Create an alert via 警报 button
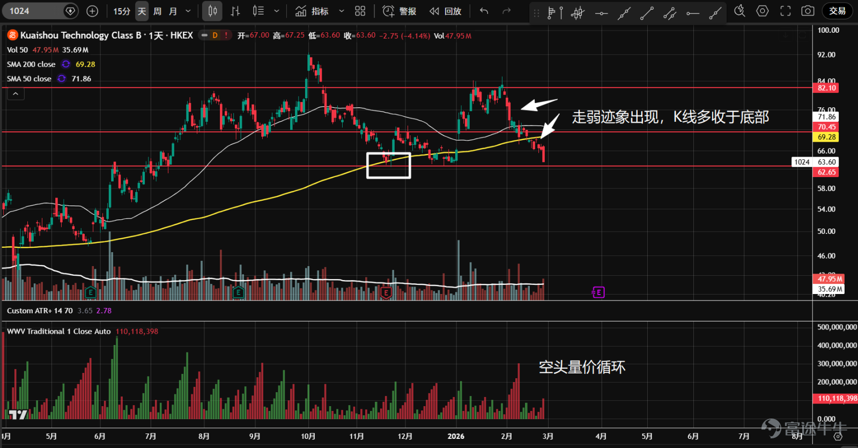Viewport: 858px width, 448px height. pos(400,11)
